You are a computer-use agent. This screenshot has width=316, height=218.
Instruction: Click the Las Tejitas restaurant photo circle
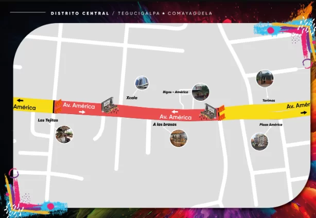[64, 135]
